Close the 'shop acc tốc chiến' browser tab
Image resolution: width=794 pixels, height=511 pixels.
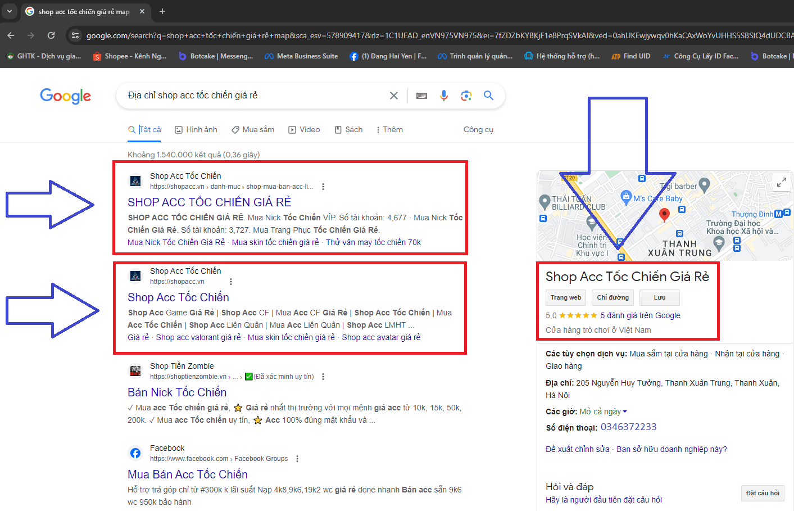coord(142,11)
